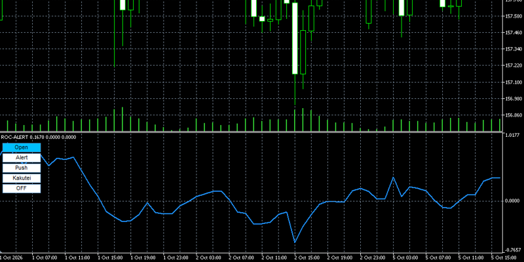
Task: Click the 2 Oct 15:00 time label
Action: (x=307, y=257)
